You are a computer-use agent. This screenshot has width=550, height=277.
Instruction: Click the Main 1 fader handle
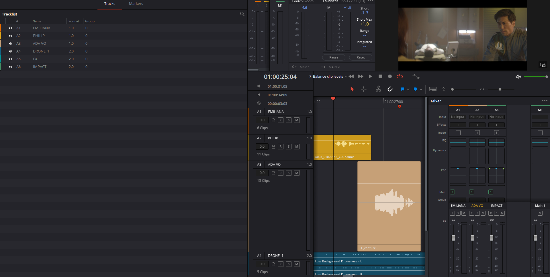[535, 238]
